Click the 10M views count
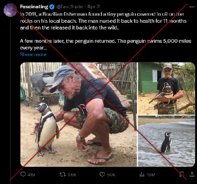 (151, 175)
